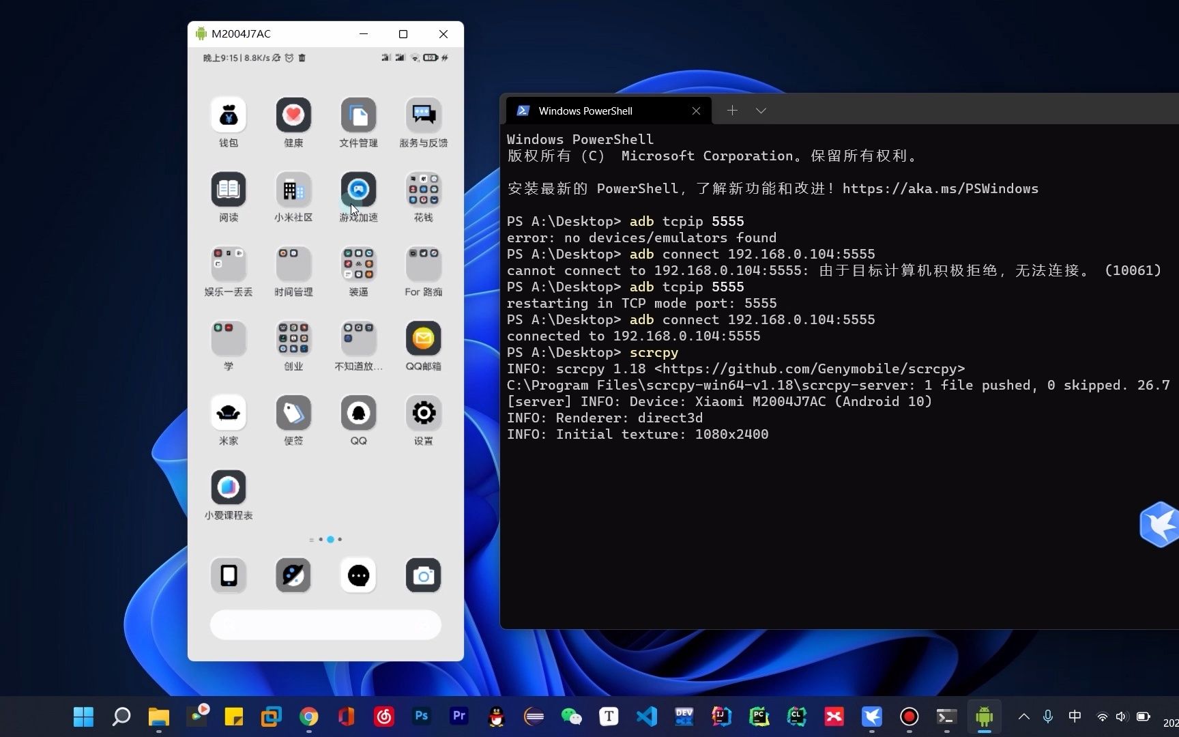1179x737 pixels.
Task: Open the 装逼 folder
Action: pos(358,264)
